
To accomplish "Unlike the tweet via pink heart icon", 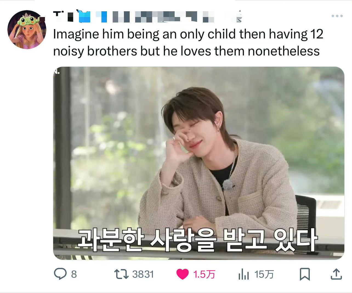I will point(182,274).
